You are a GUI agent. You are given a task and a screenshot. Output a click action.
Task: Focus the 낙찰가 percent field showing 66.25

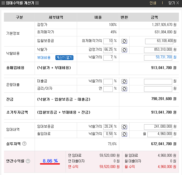(x=108, y=50)
